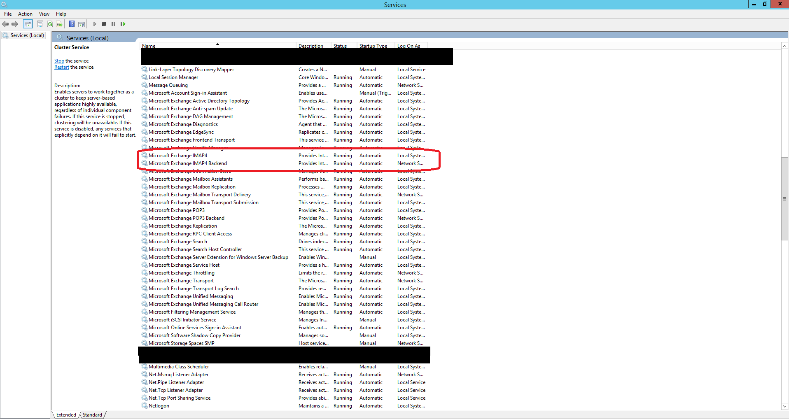Click the gear icon for Microsoft iSCSI Initiator Service
Viewport: 789px width, 419px height.
tap(145, 319)
